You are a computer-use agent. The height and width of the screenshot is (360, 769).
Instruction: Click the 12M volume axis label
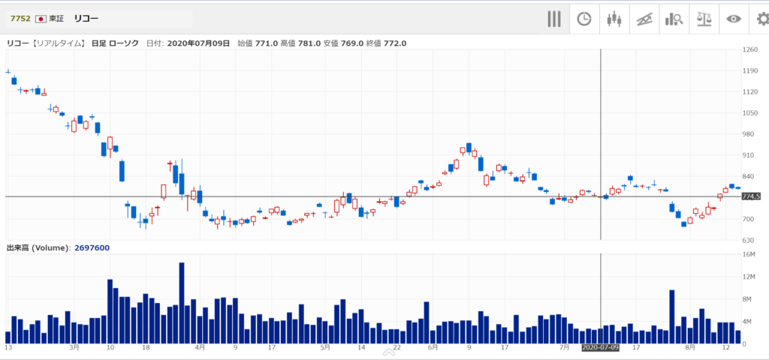(x=749, y=277)
